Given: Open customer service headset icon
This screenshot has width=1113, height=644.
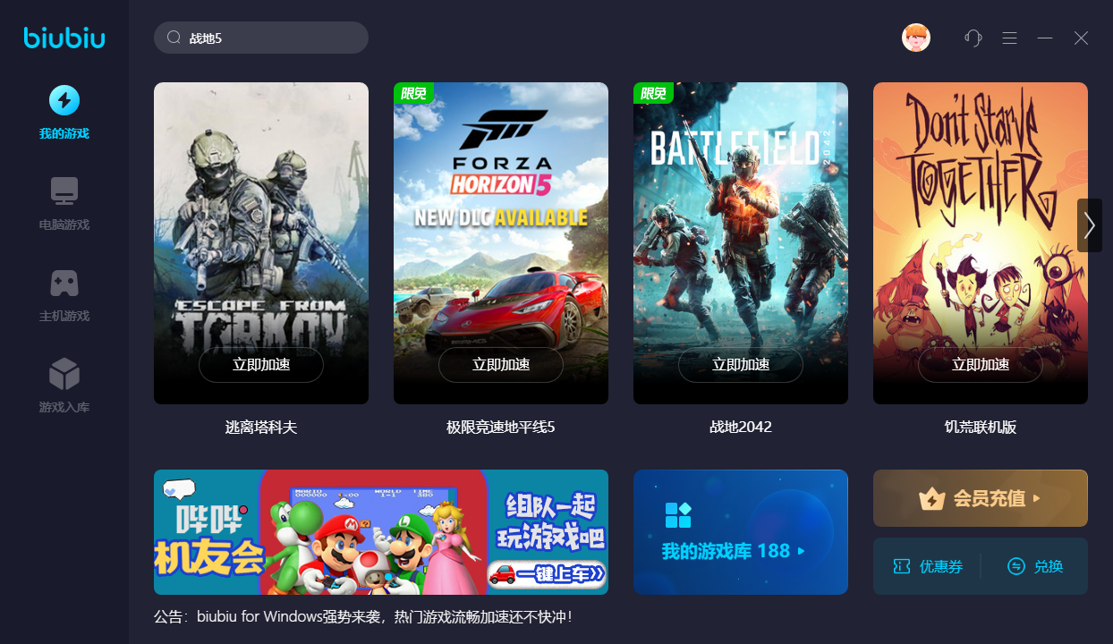Looking at the screenshot, I should coord(973,38).
